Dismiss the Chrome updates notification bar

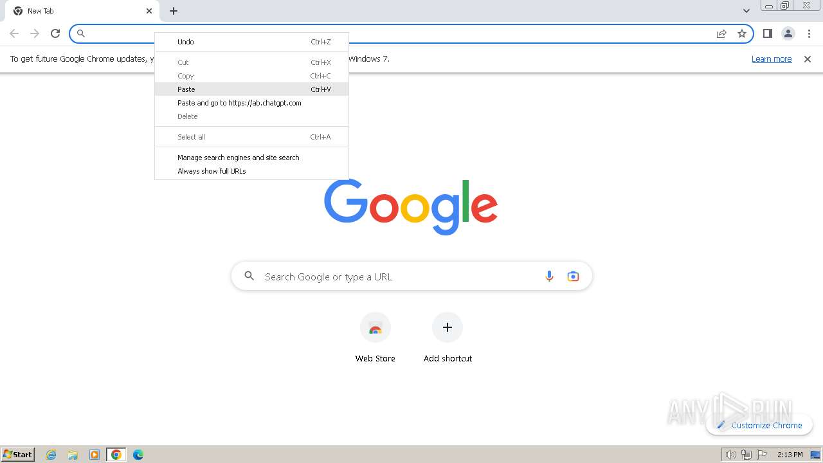(x=808, y=59)
